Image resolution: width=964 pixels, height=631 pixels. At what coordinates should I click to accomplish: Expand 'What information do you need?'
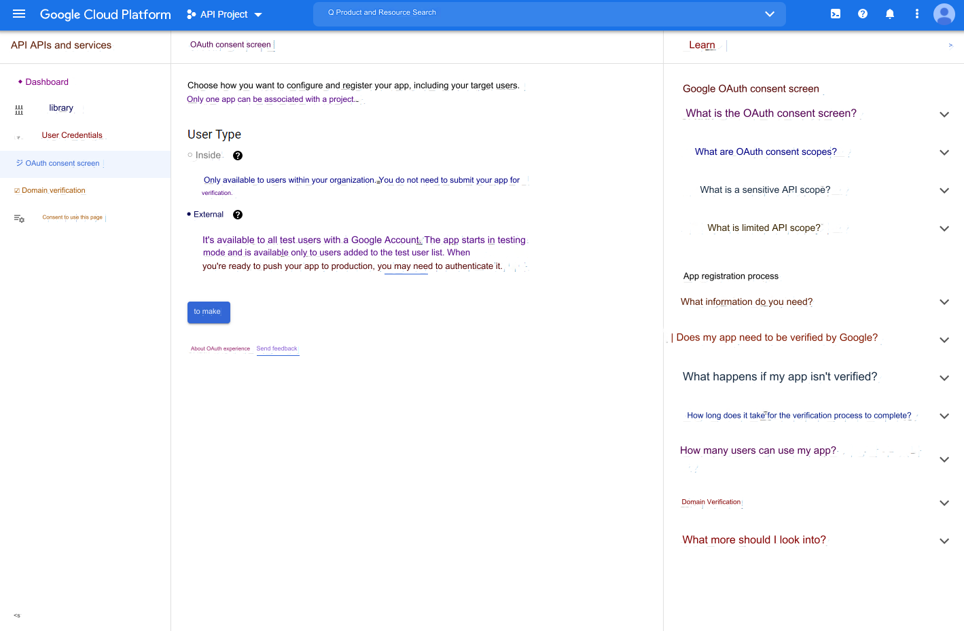coord(944,302)
